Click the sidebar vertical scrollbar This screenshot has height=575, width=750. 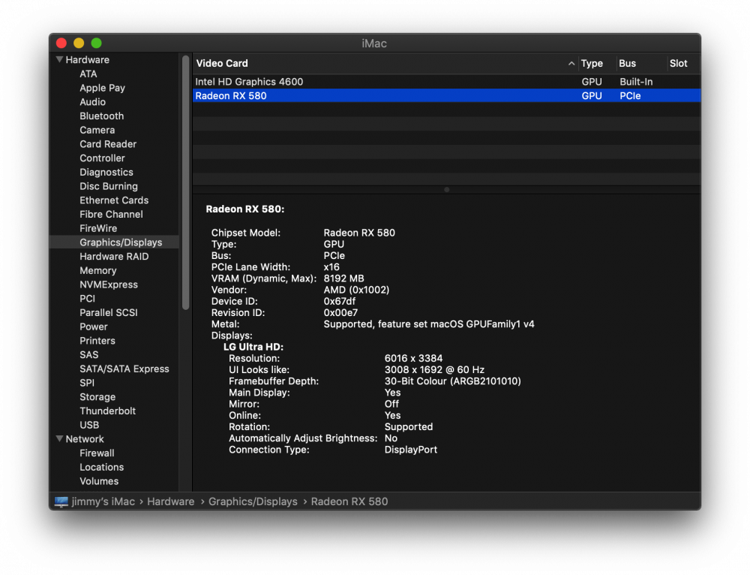[185, 182]
